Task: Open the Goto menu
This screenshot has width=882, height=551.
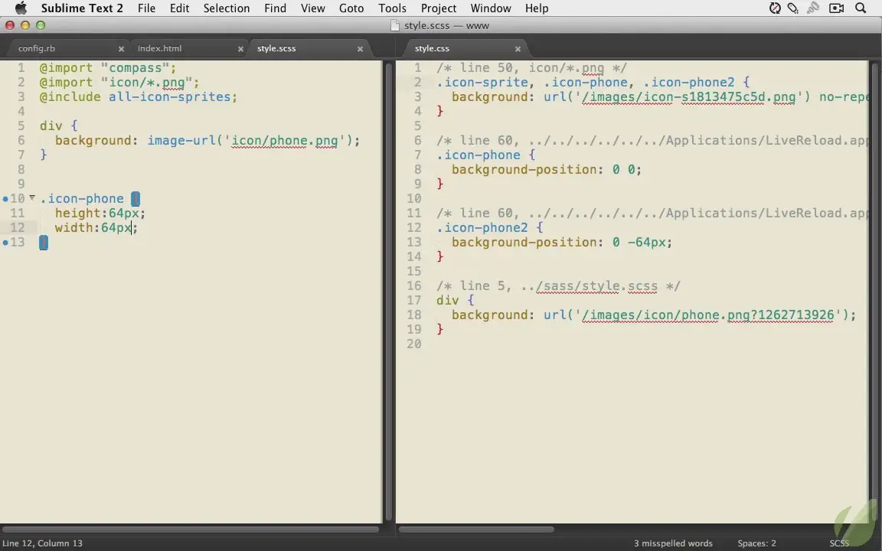Action: [351, 8]
